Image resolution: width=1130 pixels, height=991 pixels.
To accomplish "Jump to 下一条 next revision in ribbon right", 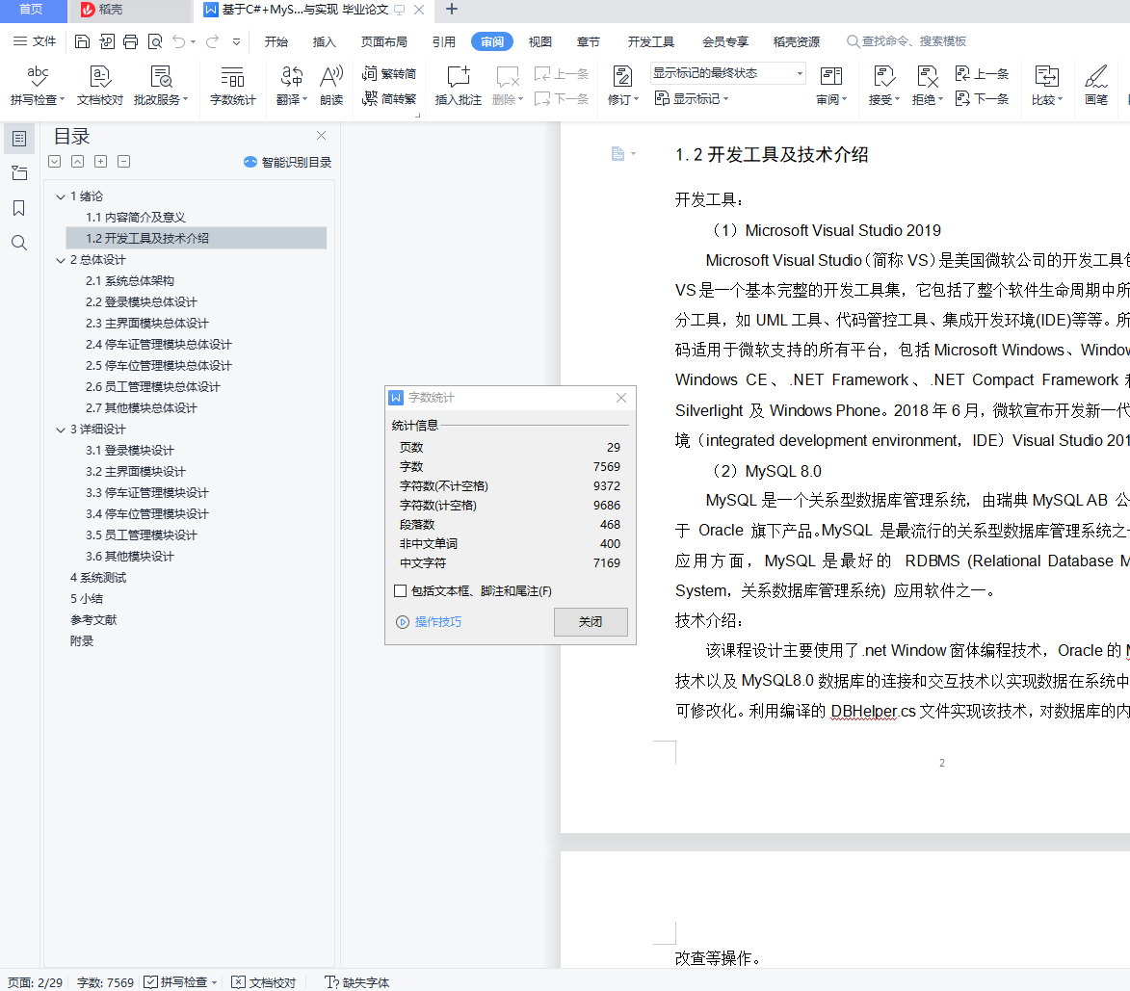I will pos(982,98).
